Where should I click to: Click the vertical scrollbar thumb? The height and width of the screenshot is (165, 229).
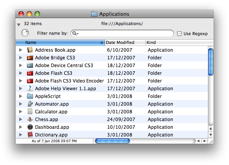(211, 62)
